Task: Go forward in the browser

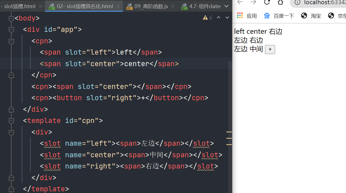Action: (x=253, y=2)
